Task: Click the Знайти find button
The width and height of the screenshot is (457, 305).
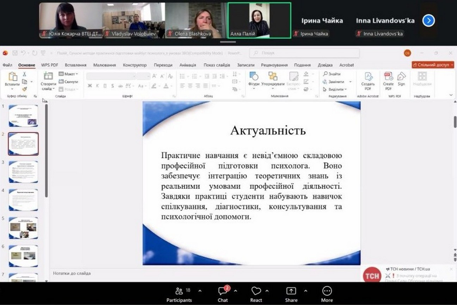Action: 332,74
